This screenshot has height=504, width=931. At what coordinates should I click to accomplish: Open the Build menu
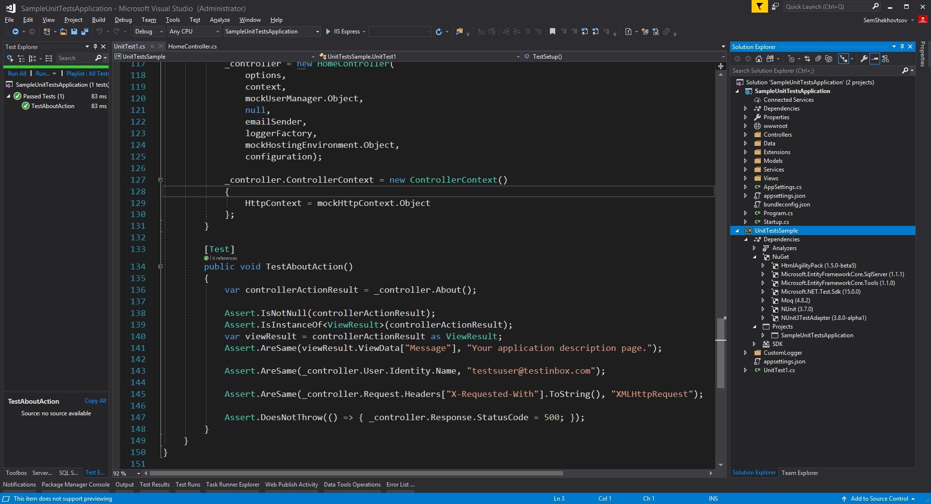tap(98, 20)
